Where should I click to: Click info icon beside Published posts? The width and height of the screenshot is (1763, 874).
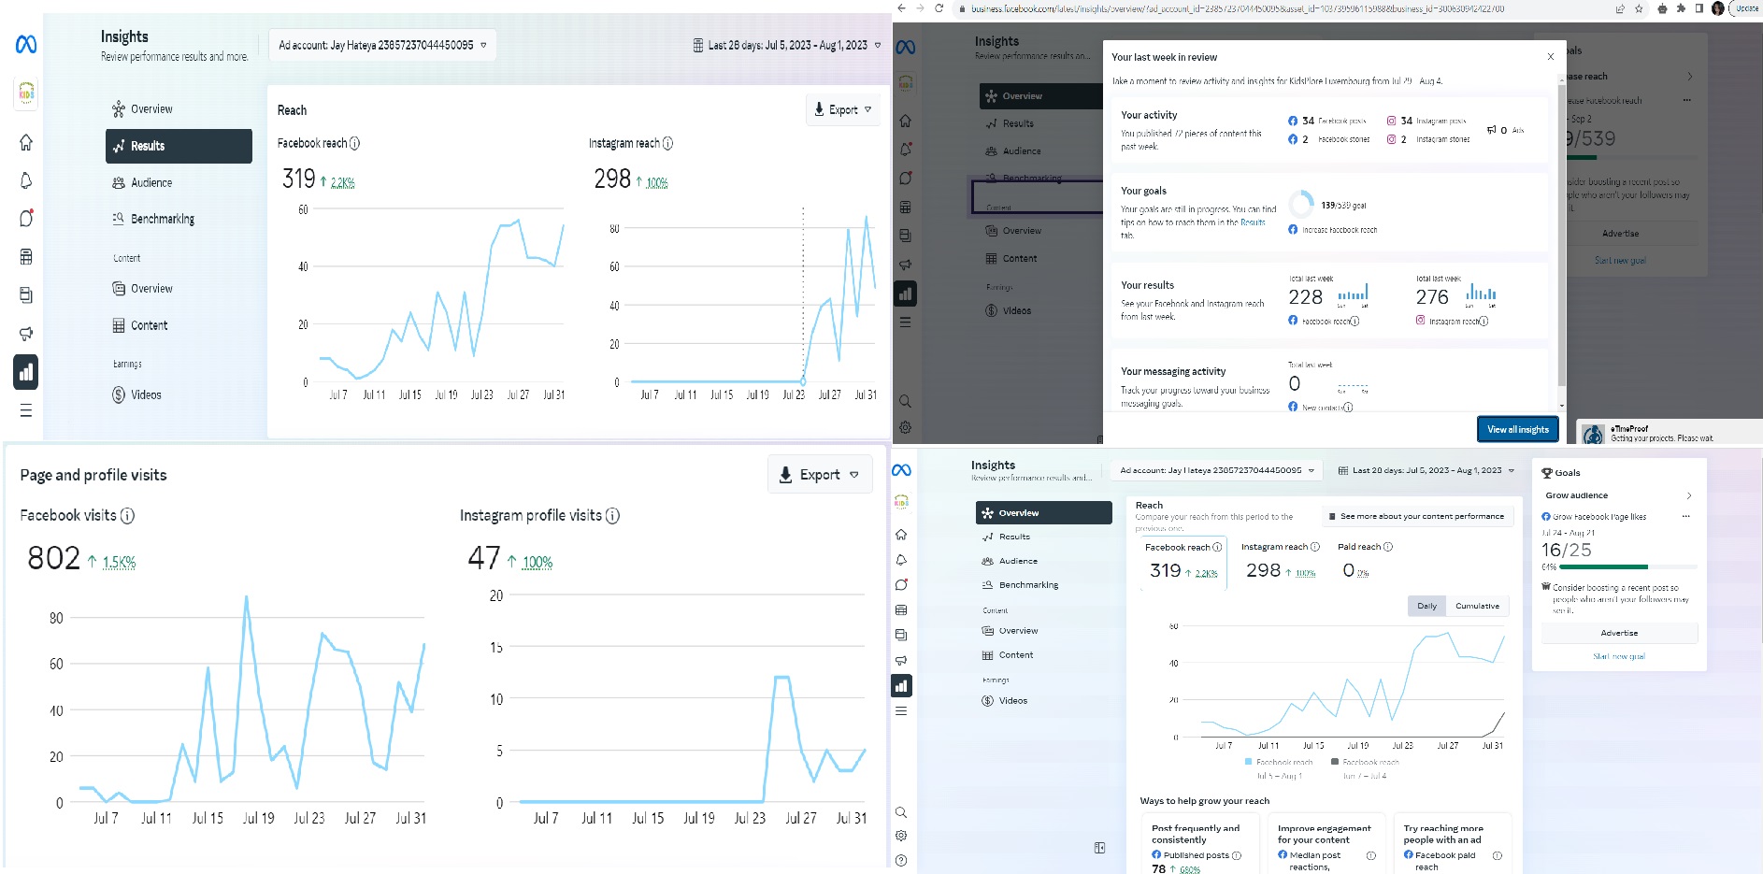pyautogui.click(x=1237, y=855)
